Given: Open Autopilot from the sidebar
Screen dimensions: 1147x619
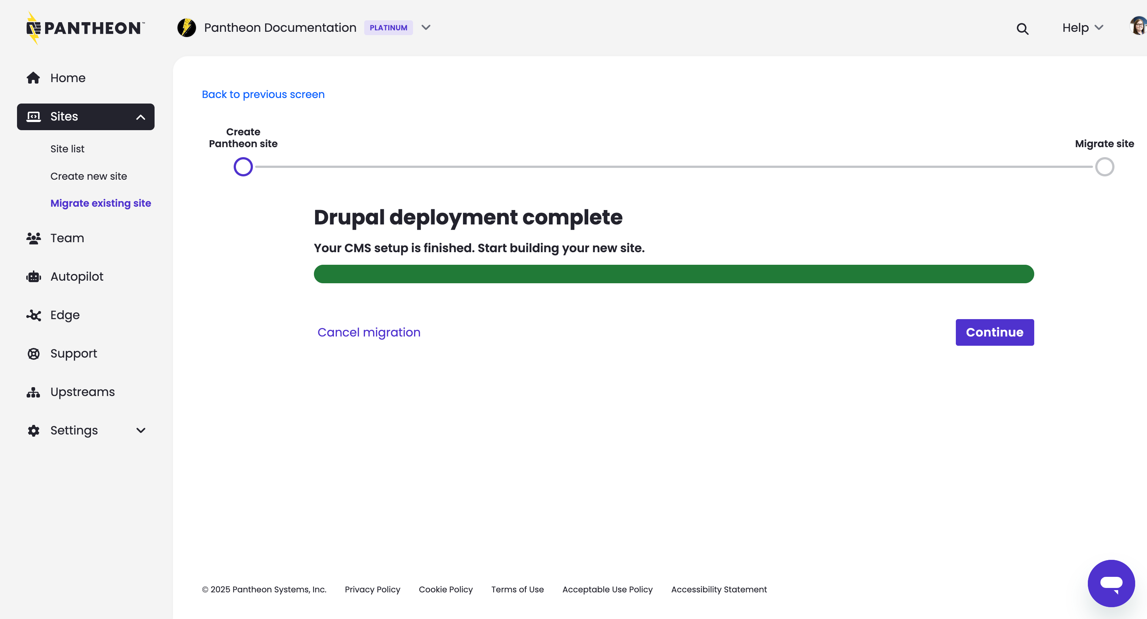Looking at the screenshot, I should (x=76, y=277).
